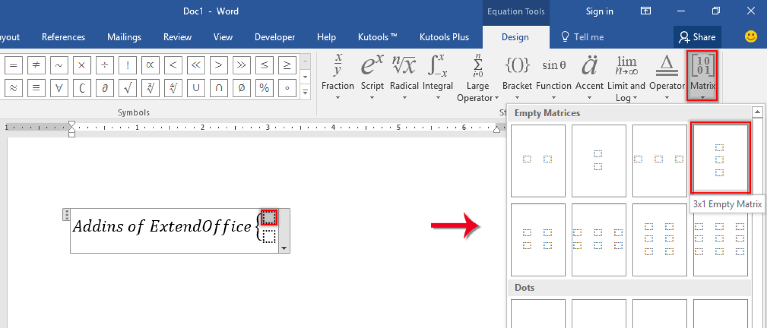Screen dimensions: 767x328
Task: Insert the not-equal symbol
Action: pyautogui.click(x=36, y=65)
